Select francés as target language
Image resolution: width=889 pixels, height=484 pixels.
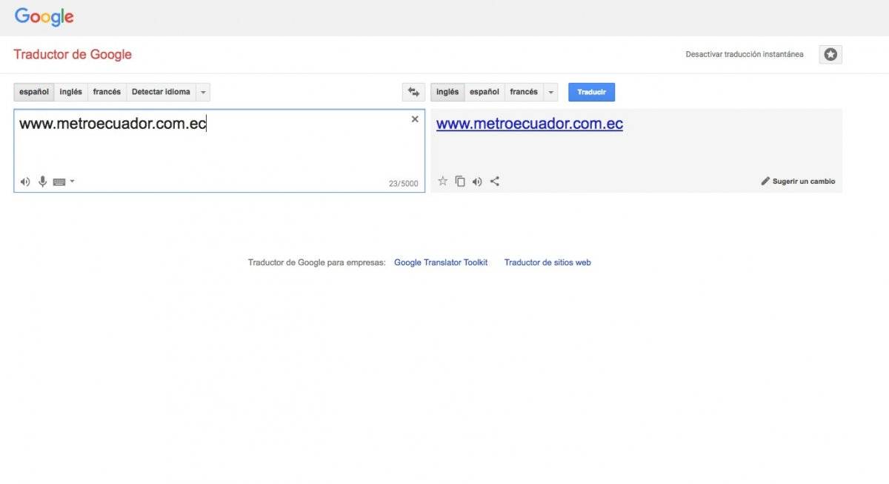coord(524,92)
